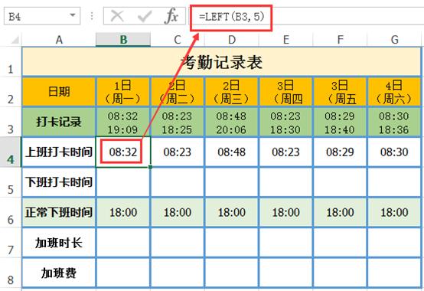This screenshot has height=291, width=424.
Task: Select row 1 header
Action: tap(11, 62)
